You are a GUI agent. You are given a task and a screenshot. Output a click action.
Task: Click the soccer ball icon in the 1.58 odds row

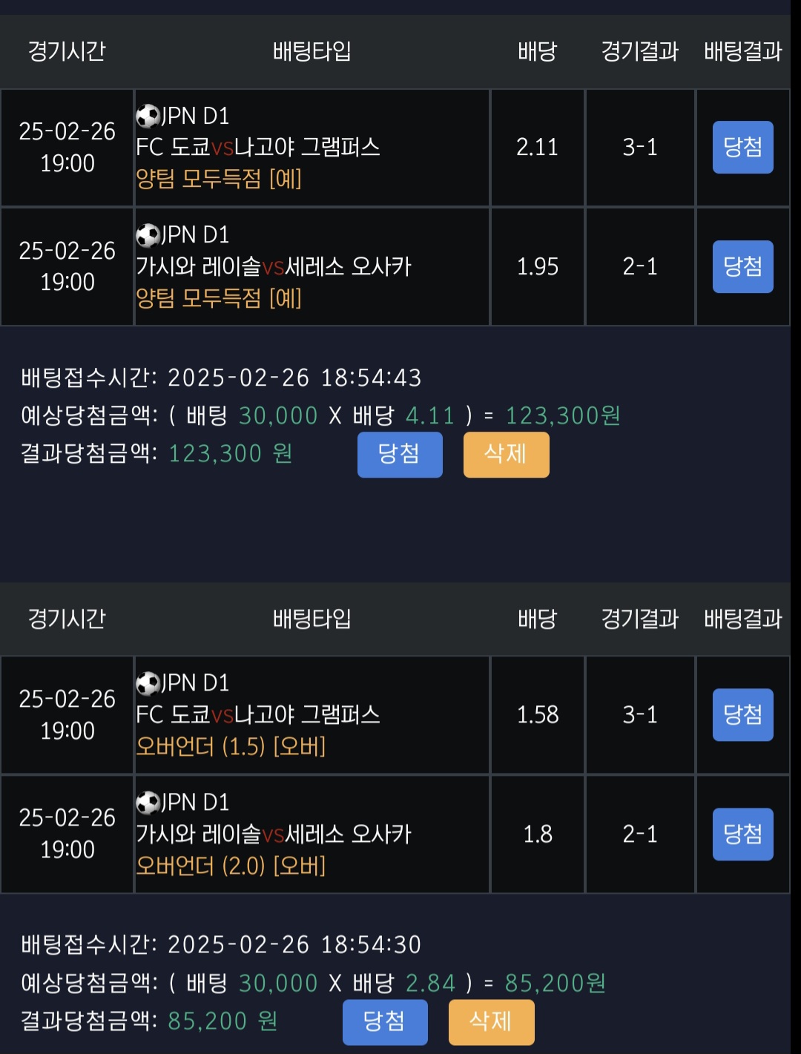click(148, 683)
